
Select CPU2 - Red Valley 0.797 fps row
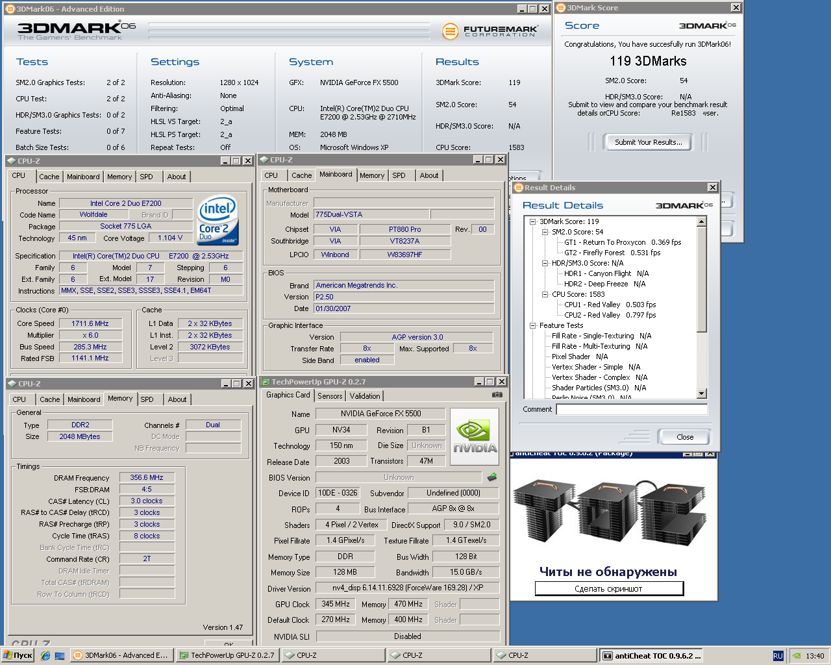(x=610, y=315)
